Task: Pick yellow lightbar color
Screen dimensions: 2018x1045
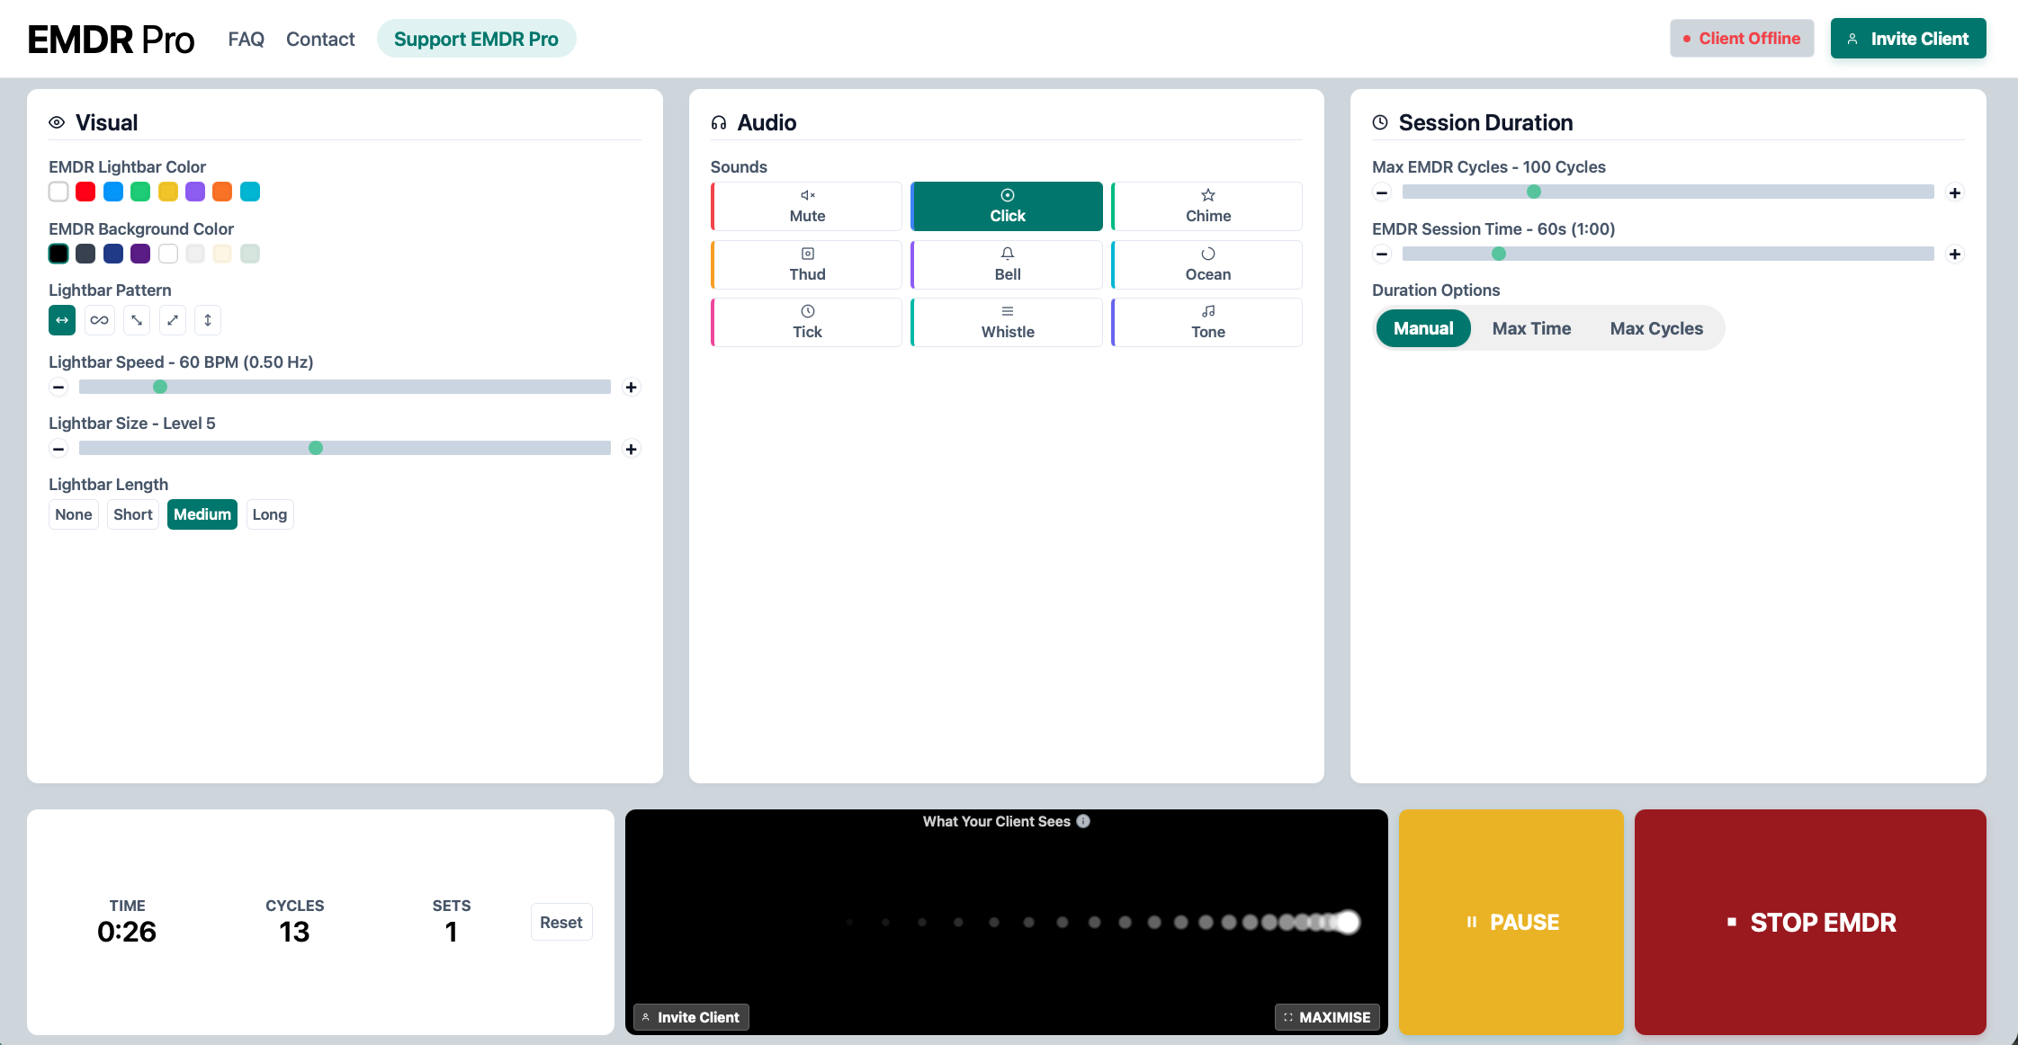Action: [168, 192]
